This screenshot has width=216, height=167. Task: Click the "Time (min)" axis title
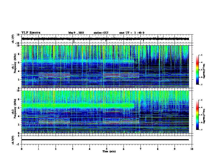coord(109,151)
